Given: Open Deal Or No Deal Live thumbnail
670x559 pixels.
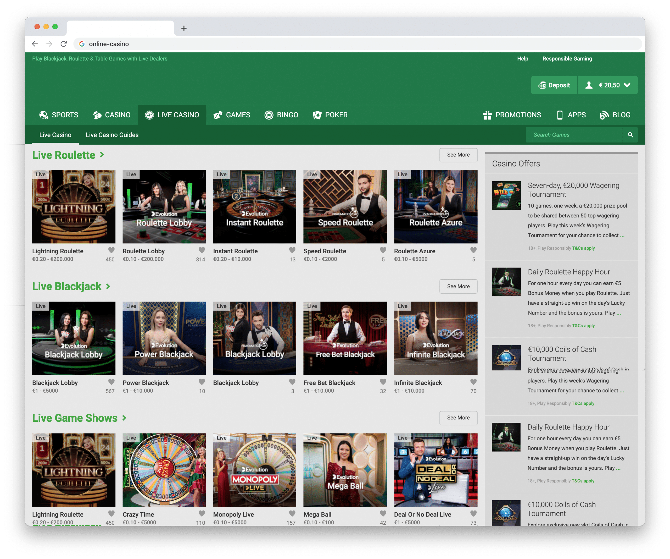Looking at the screenshot, I should coord(436,470).
